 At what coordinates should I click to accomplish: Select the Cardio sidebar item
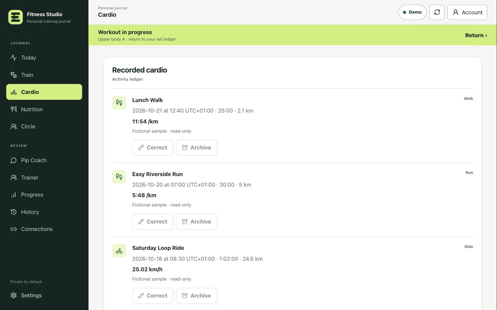44,92
